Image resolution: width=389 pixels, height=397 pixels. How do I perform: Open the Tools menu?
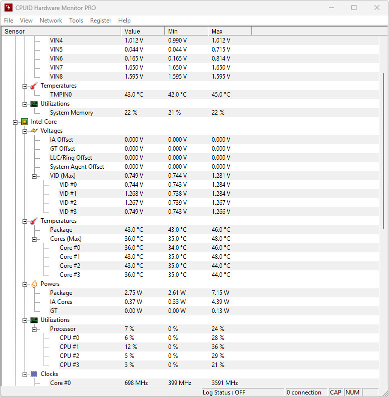pos(76,21)
